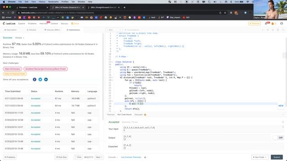Select the Submissions tab
Viewport: 287px width, 161px height.
73,30
